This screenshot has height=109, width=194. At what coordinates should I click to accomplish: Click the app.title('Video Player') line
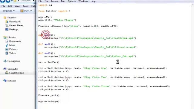tap(57, 20)
